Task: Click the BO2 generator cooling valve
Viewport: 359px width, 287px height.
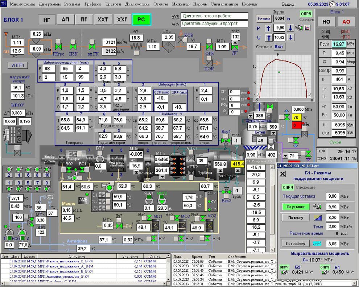Action: click(x=69, y=170)
